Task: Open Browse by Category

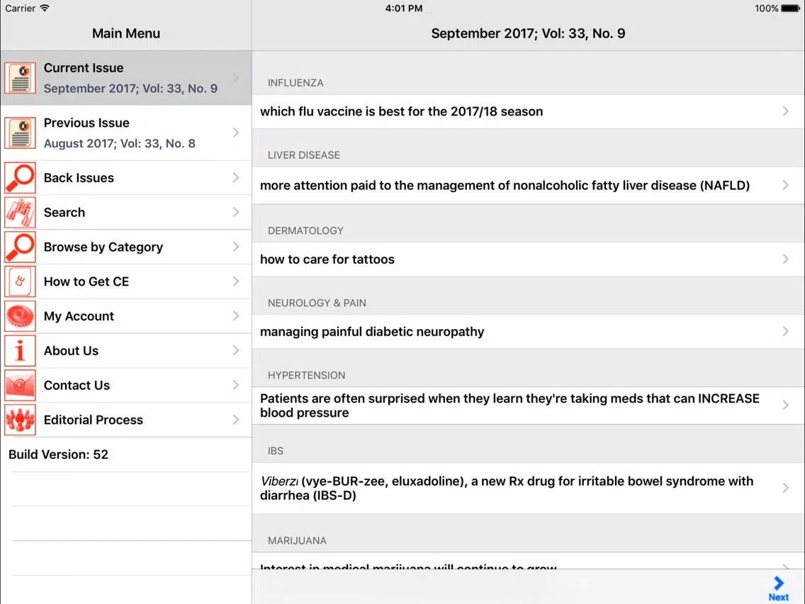Action: point(126,247)
